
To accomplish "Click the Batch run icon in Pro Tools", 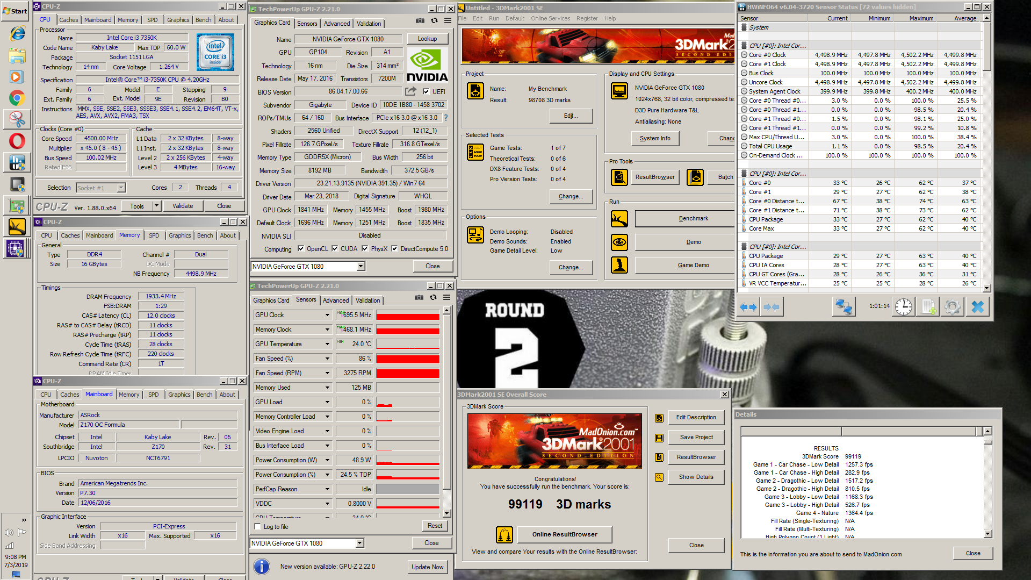I will click(x=695, y=177).
